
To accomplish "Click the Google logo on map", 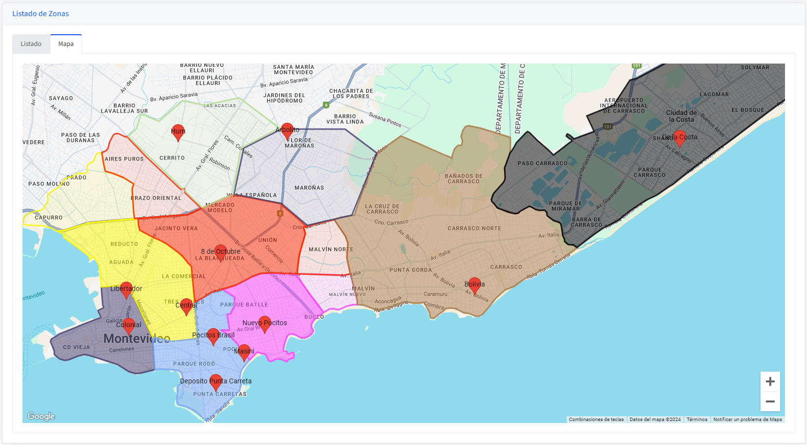I will click(41, 416).
